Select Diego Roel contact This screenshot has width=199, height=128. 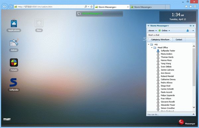166,86
